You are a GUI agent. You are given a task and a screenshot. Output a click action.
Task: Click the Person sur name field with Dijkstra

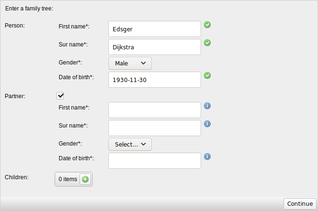(x=155, y=47)
